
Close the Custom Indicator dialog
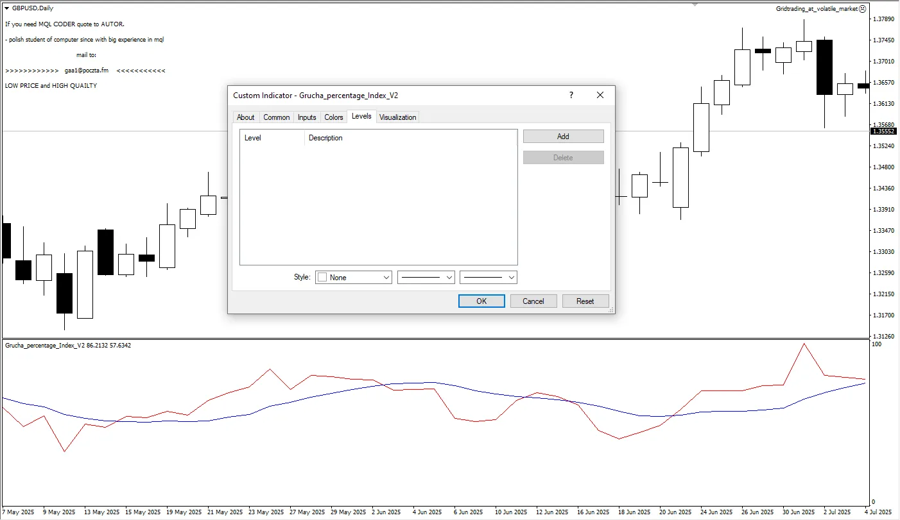click(x=600, y=95)
